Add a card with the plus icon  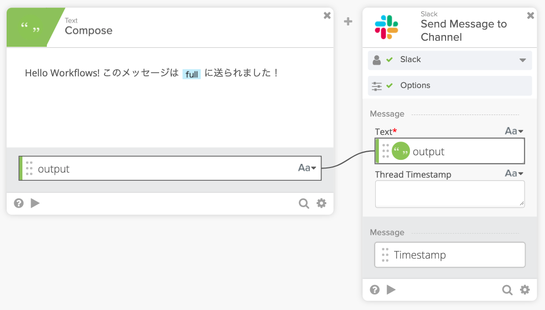click(348, 21)
